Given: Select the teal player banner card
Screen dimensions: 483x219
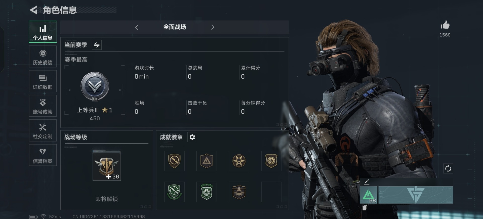Looking at the screenshot, I should tap(416, 195).
